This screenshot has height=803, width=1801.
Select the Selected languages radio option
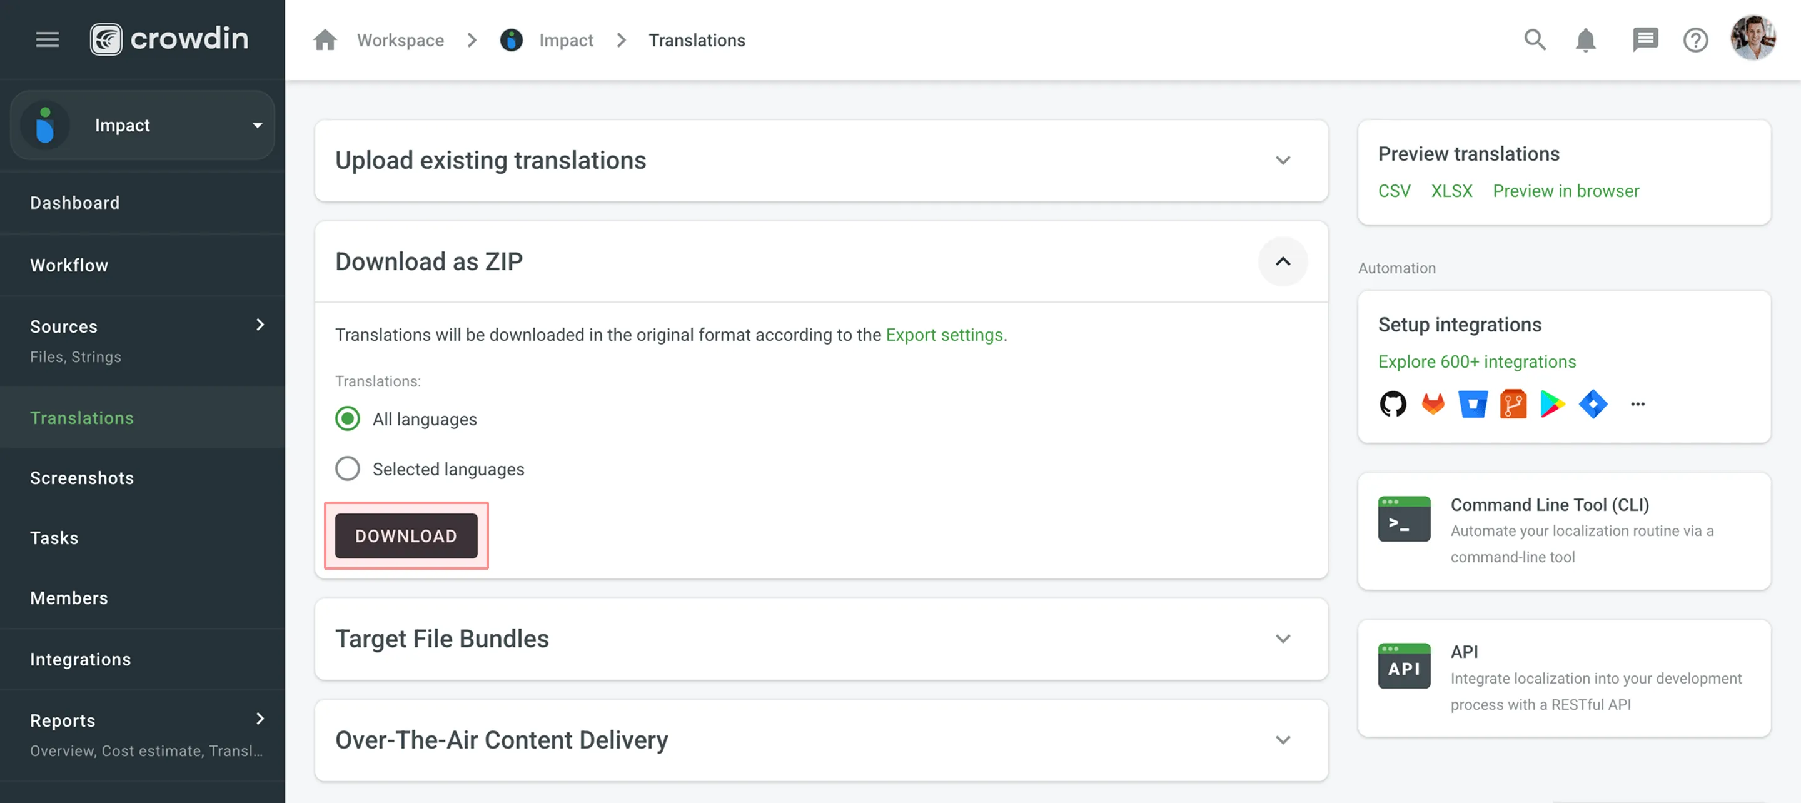tap(348, 468)
